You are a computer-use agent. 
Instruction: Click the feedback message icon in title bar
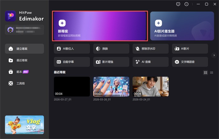[178, 4]
